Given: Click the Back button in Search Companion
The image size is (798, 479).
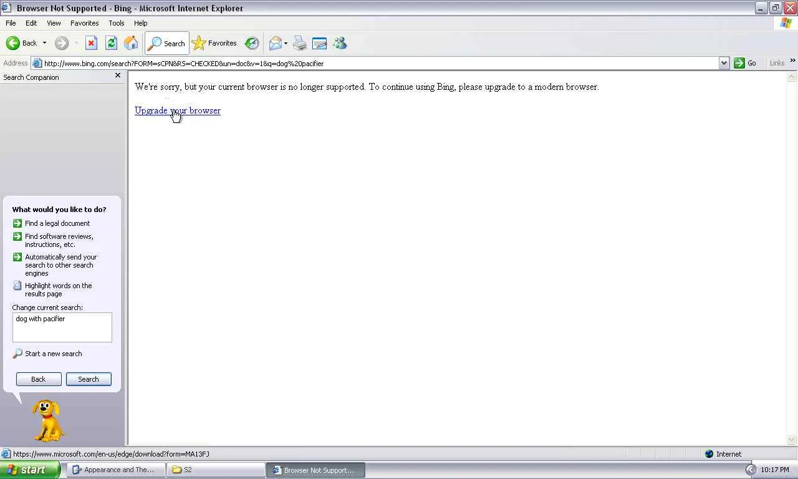Looking at the screenshot, I should tap(39, 379).
